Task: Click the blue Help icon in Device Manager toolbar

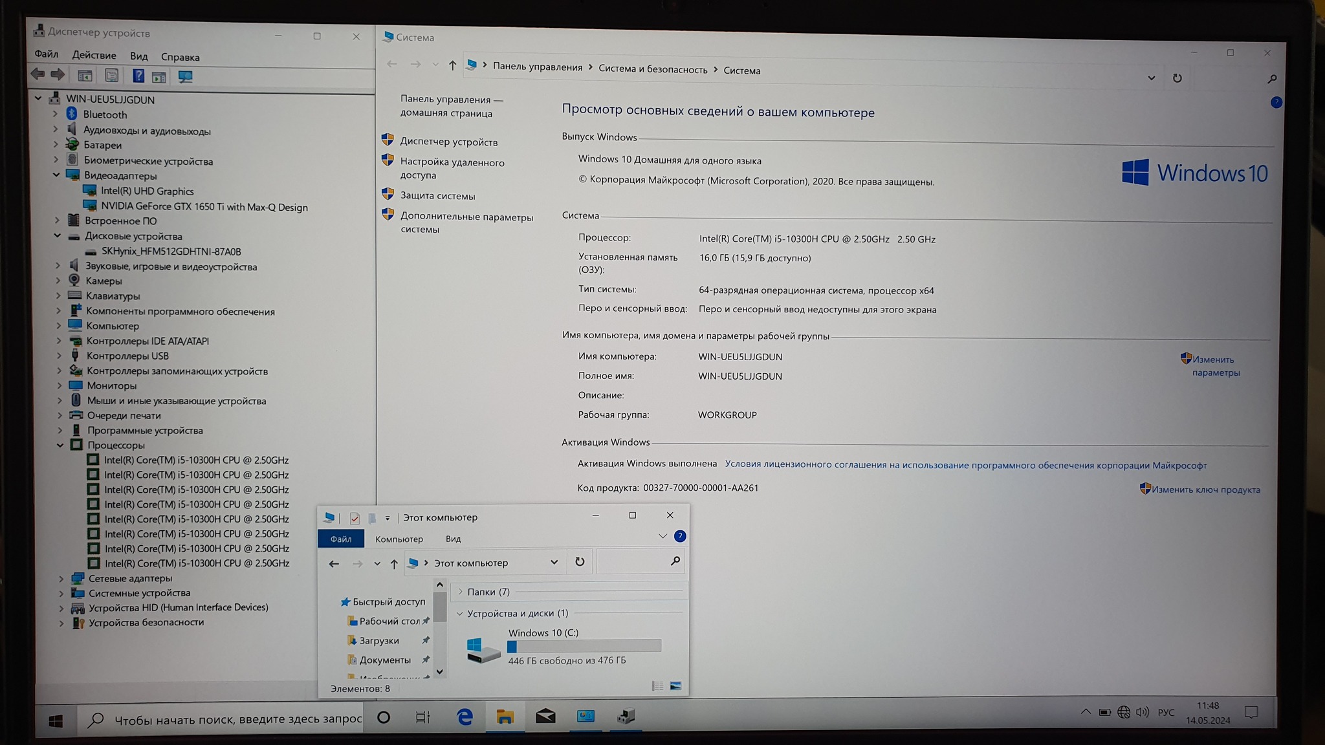Action: click(x=138, y=76)
